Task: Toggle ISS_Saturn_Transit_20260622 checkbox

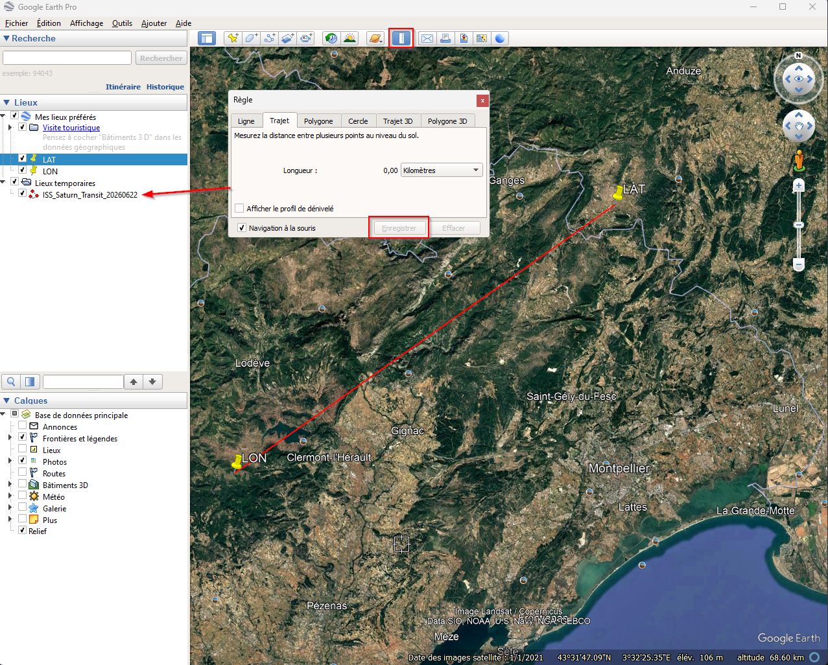Action: (23, 194)
